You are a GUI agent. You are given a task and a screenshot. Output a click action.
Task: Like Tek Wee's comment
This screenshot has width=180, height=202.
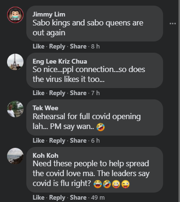tap(39, 140)
